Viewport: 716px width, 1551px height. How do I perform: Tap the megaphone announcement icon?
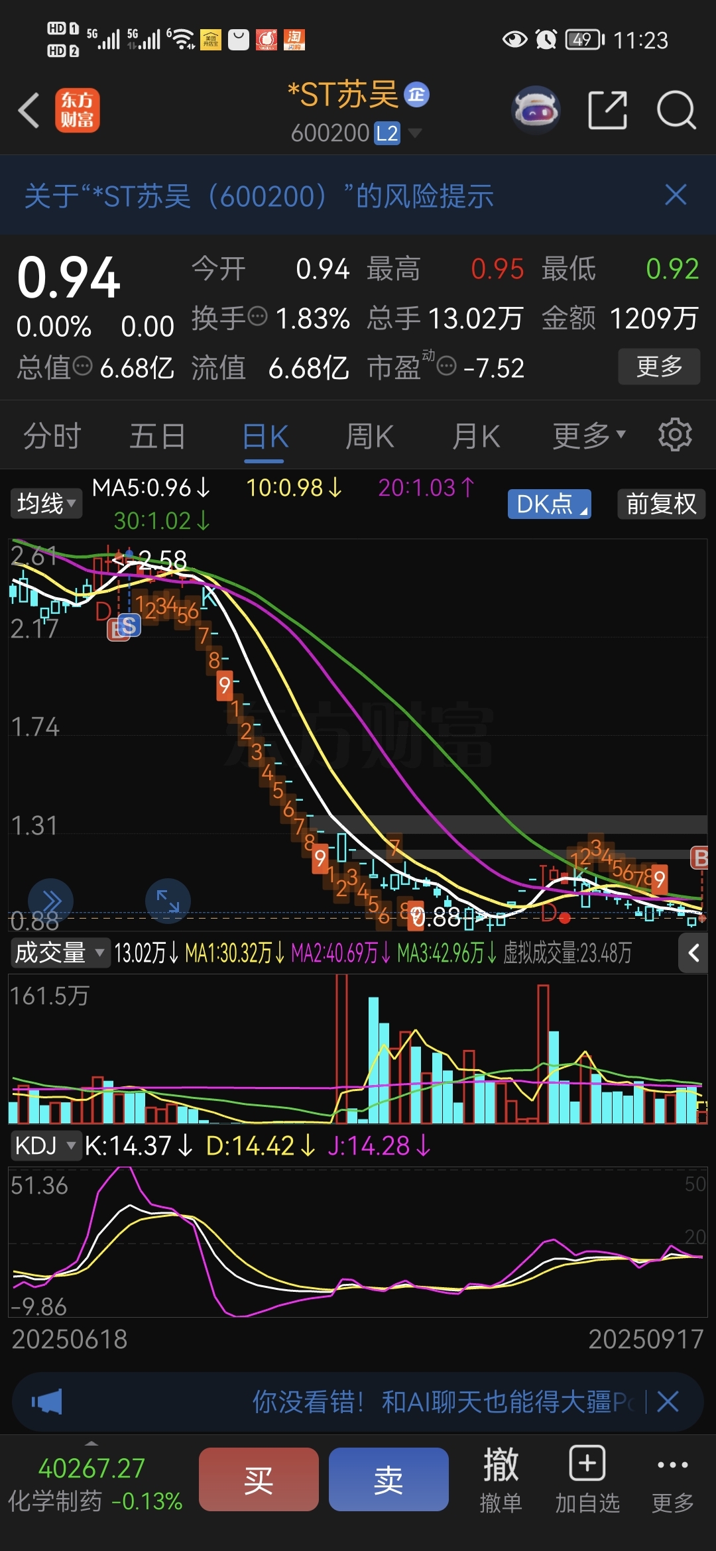click(46, 1402)
